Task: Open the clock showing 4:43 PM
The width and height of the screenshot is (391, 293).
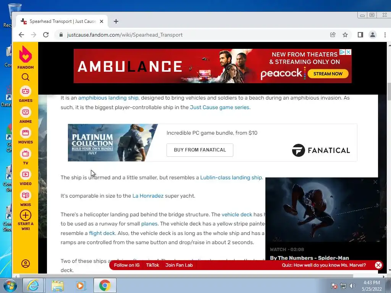Action: (x=372, y=286)
